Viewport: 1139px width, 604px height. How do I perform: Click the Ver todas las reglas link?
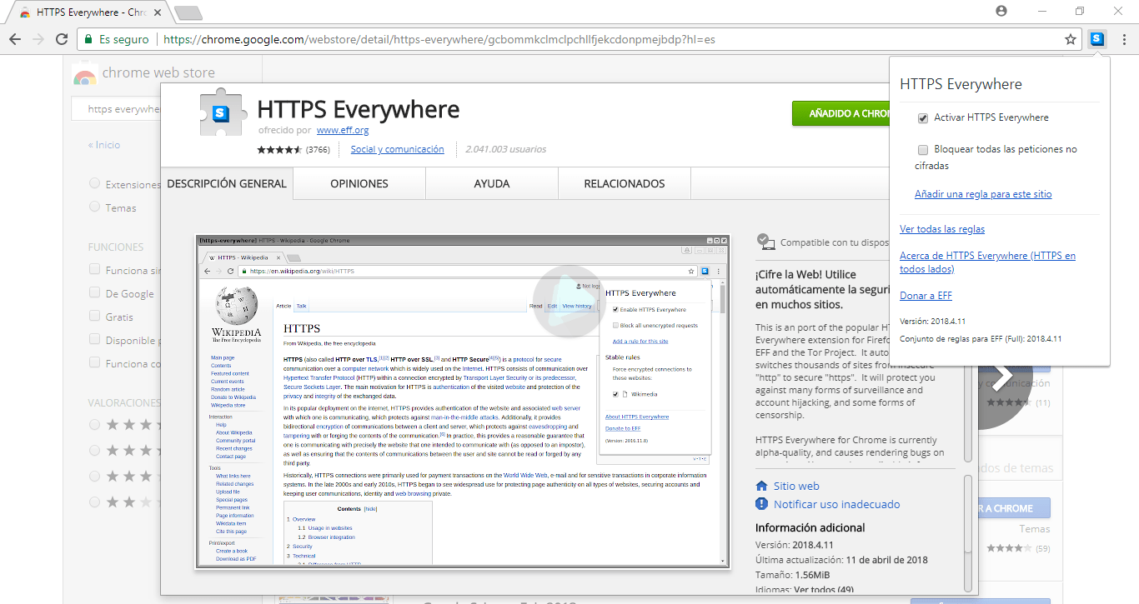(x=942, y=229)
